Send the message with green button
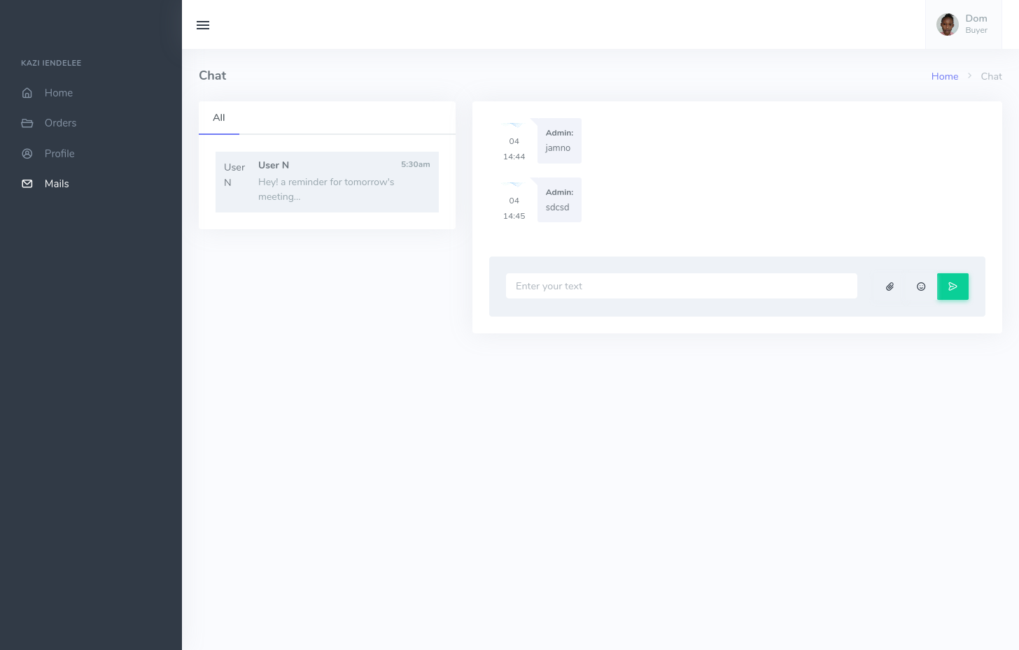The width and height of the screenshot is (1019, 650). pyautogui.click(x=953, y=287)
